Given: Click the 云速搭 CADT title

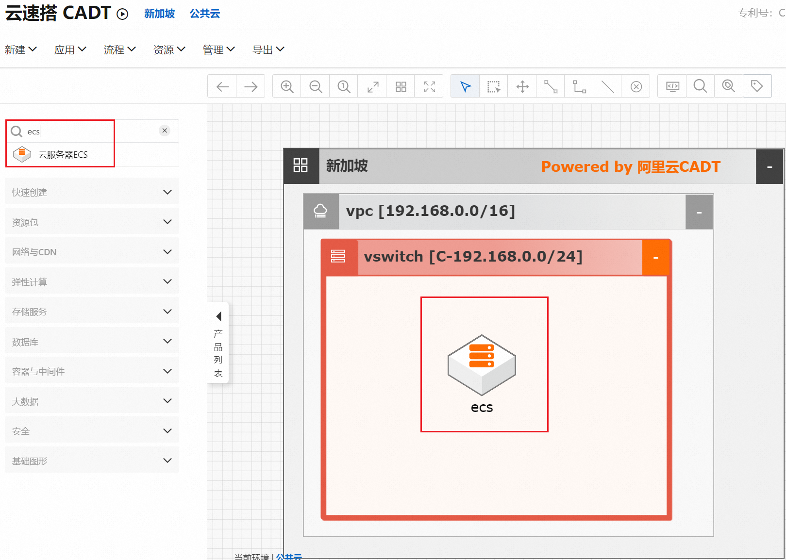Looking at the screenshot, I should coord(58,13).
